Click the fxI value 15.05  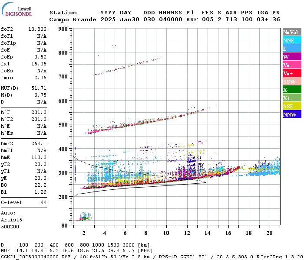click(39, 64)
